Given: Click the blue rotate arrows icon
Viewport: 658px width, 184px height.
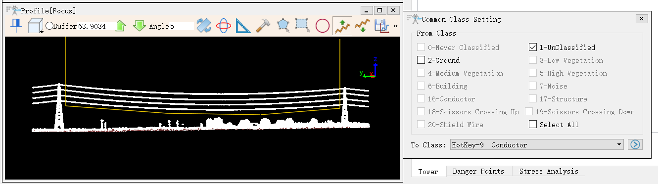Looking at the screenshot, I should tap(204, 26).
